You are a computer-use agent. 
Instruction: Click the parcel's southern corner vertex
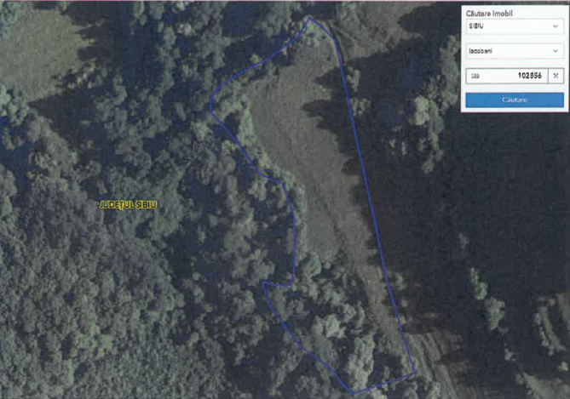(x=353, y=393)
